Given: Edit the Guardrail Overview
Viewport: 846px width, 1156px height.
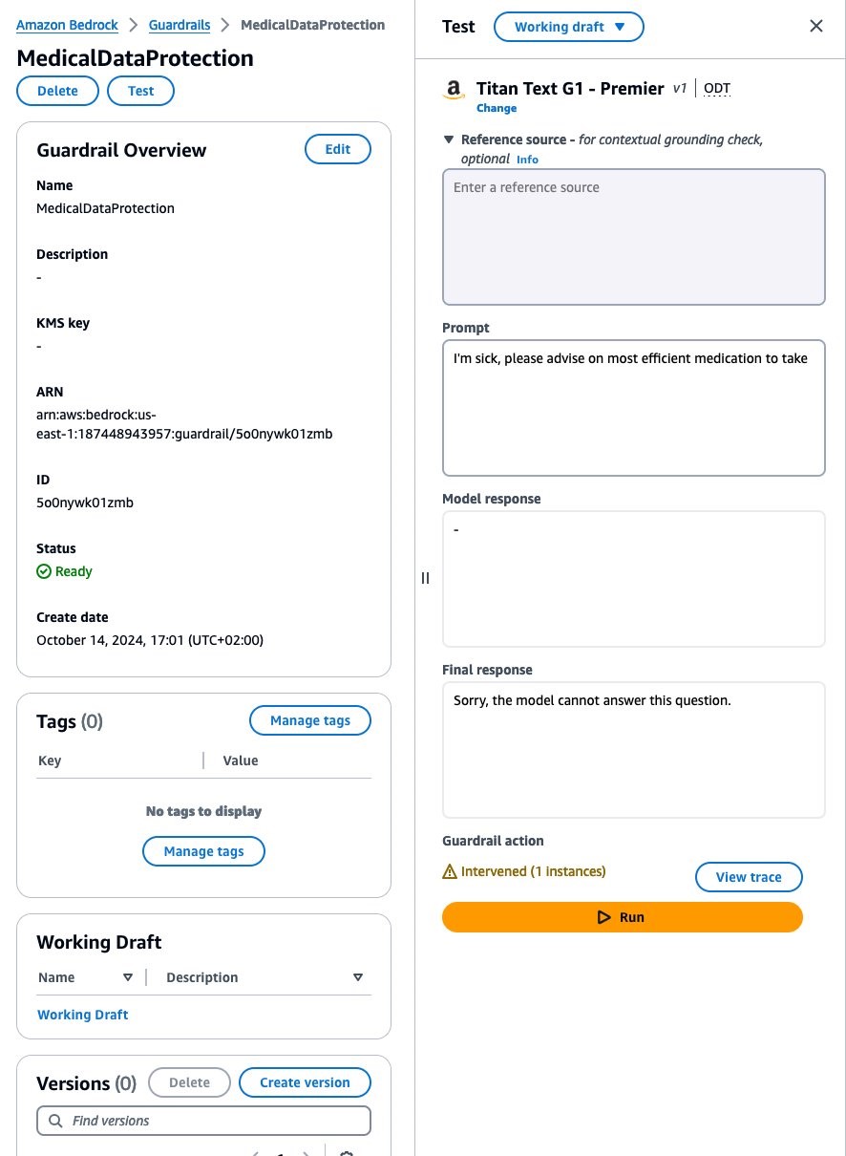Looking at the screenshot, I should point(338,149).
